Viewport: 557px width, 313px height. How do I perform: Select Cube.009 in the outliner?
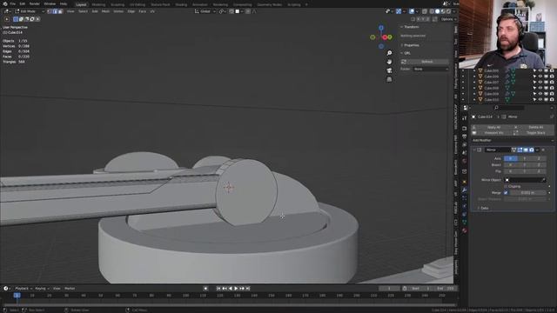pos(491,94)
